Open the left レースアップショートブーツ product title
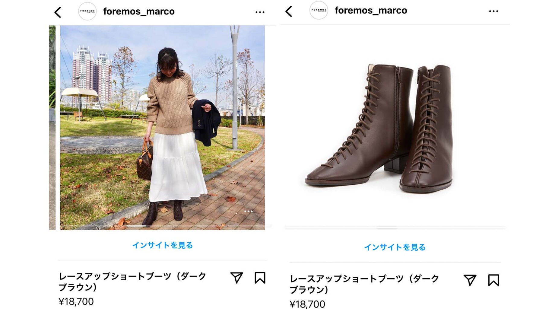 pyautogui.click(x=132, y=282)
